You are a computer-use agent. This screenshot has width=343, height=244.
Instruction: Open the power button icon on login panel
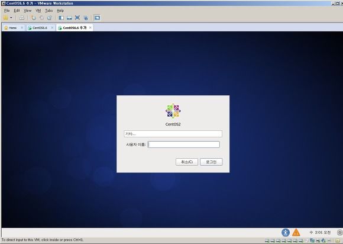tap(339, 232)
